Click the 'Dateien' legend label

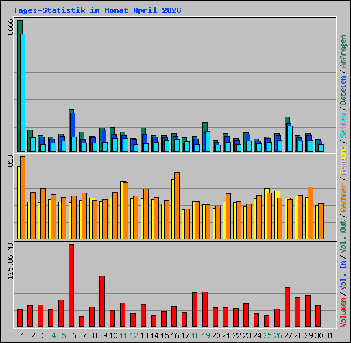pos(343,91)
